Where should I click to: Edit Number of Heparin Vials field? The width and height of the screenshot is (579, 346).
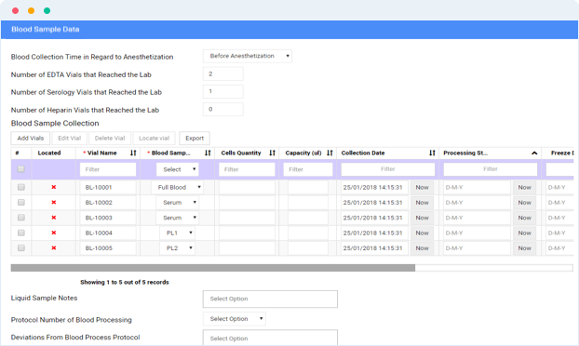tap(223, 109)
